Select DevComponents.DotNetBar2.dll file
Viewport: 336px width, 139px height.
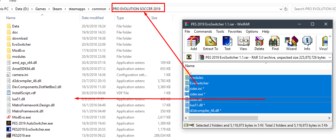37,87
